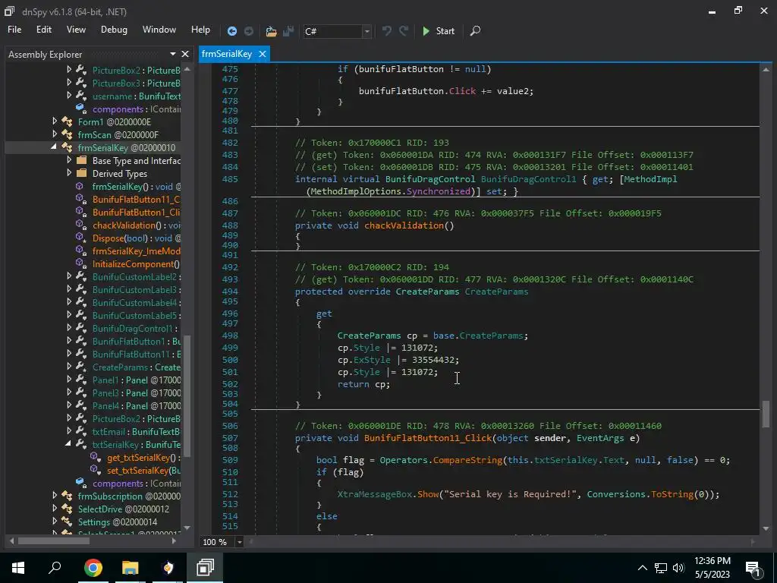Select BunifuDragControl1 property in tree
Viewport: 777px width, 583px height.
tap(135, 328)
